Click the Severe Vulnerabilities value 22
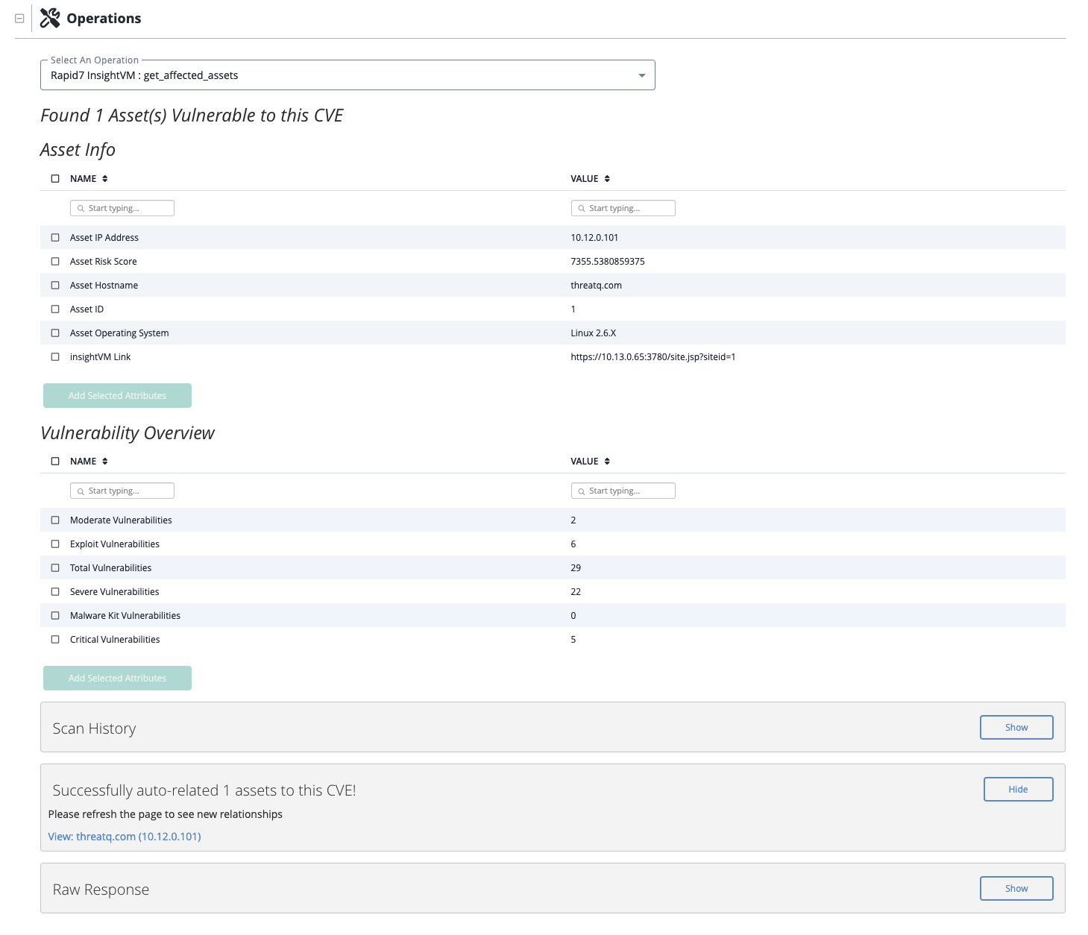The image size is (1088, 935). (x=576, y=592)
